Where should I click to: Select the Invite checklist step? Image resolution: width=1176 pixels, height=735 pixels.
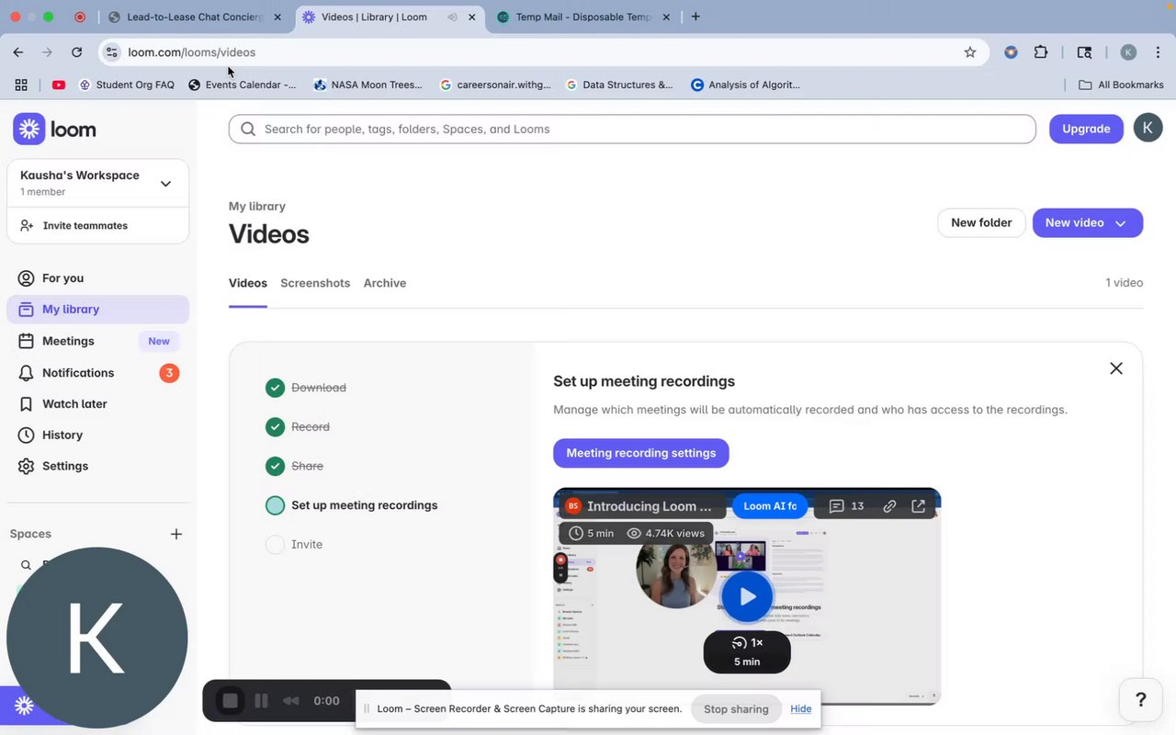294,545
